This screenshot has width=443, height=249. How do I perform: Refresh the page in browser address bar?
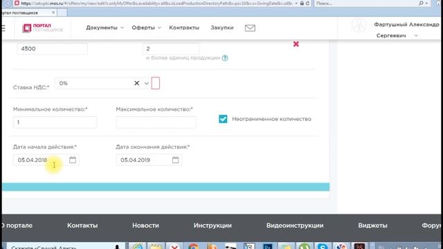point(307,3)
